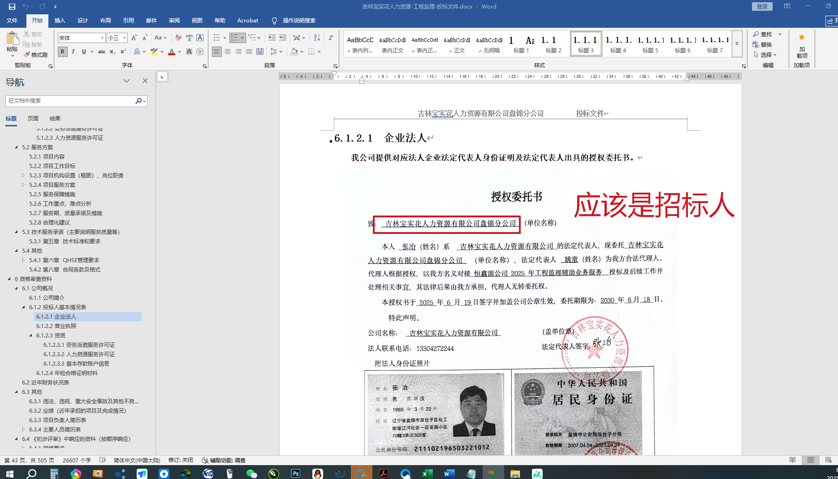
Task: Apply superscript formatting
Action: point(123,52)
